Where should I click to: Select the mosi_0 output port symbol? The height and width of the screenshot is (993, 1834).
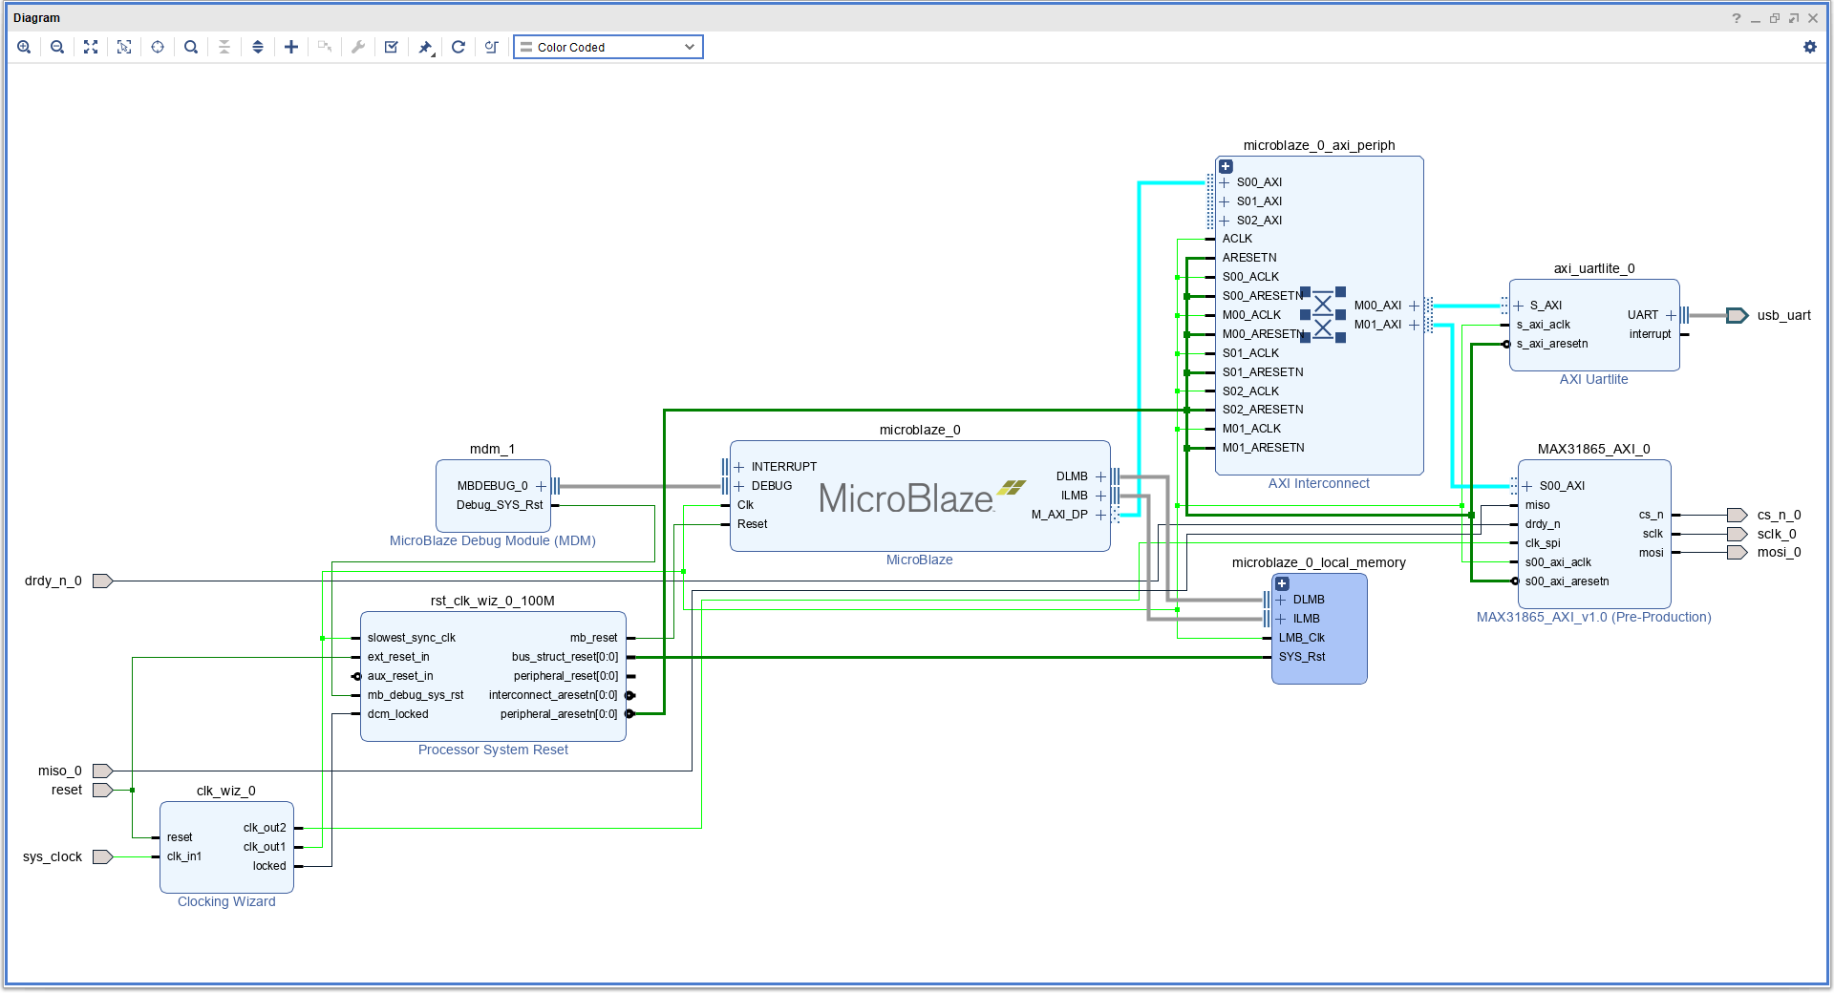click(1738, 552)
